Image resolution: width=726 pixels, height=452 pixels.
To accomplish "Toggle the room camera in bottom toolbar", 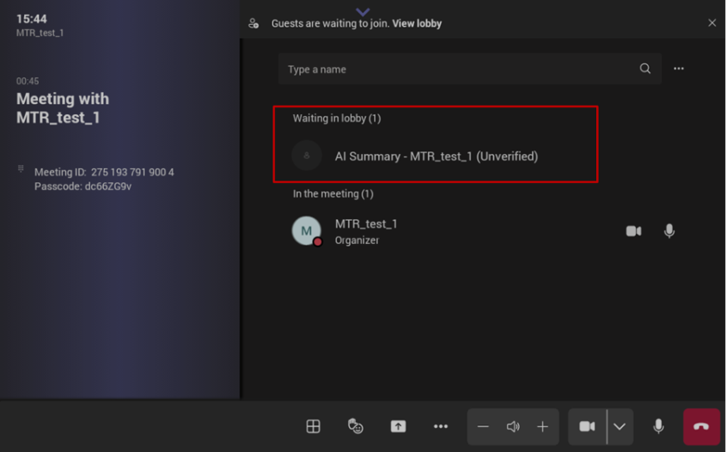I will [587, 426].
